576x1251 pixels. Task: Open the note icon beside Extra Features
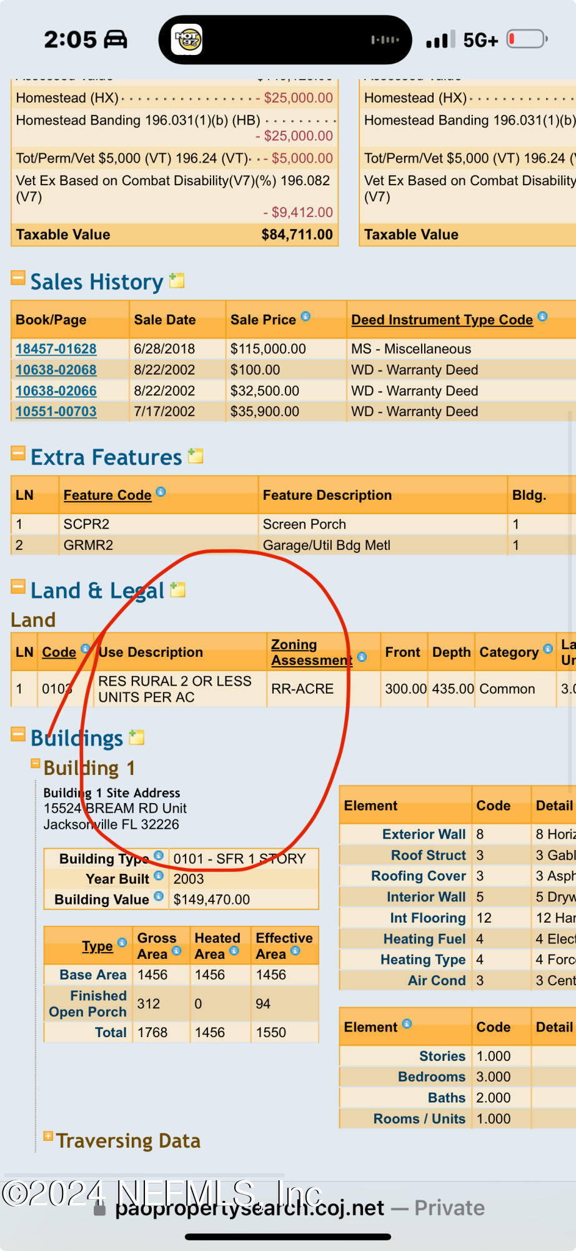[196, 455]
